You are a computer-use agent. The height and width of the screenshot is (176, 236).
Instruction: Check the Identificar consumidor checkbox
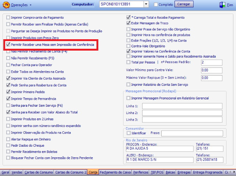tap(128, 133)
